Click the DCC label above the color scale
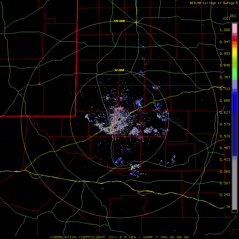The height and width of the screenshot is (239, 239). point(233,16)
